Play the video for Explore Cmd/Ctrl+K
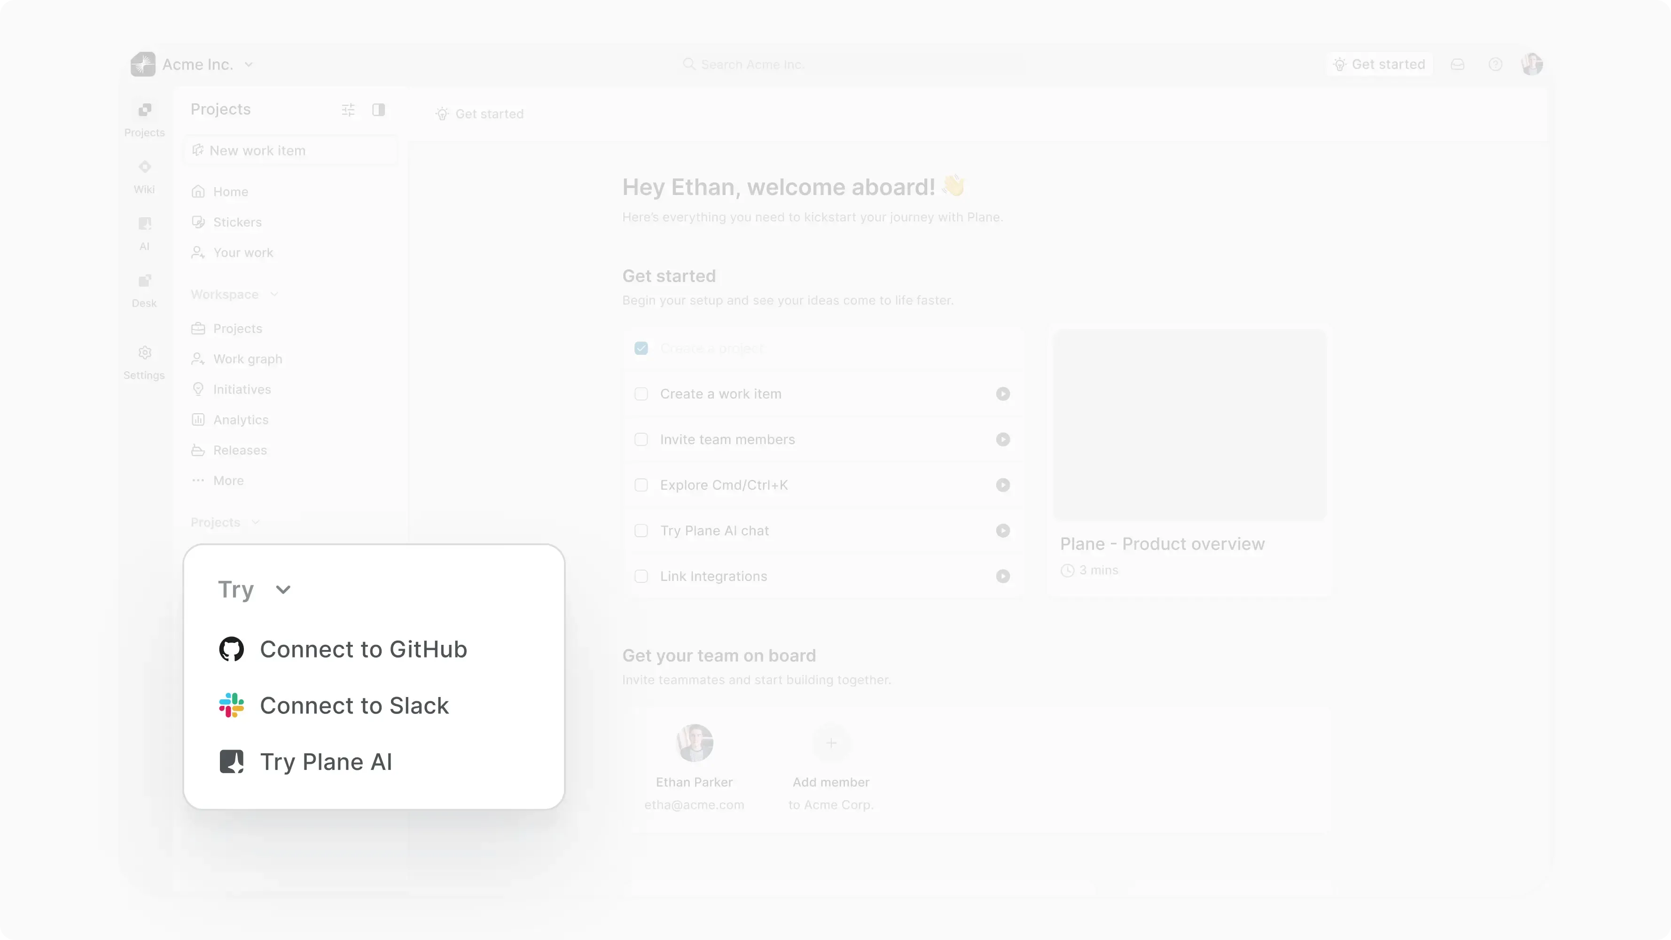 pyautogui.click(x=1003, y=485)
